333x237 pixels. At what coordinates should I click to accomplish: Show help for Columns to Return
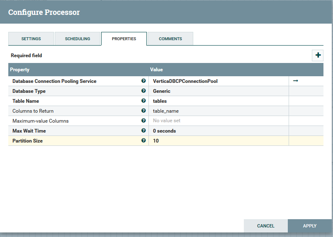coord(143,111)
